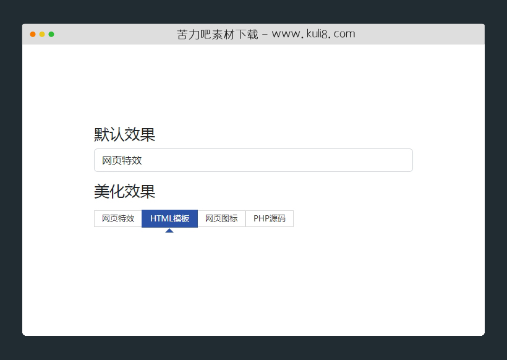Enable the PHP源码 segment
Viewport: 507px width, 360px height.
(269, 218)
